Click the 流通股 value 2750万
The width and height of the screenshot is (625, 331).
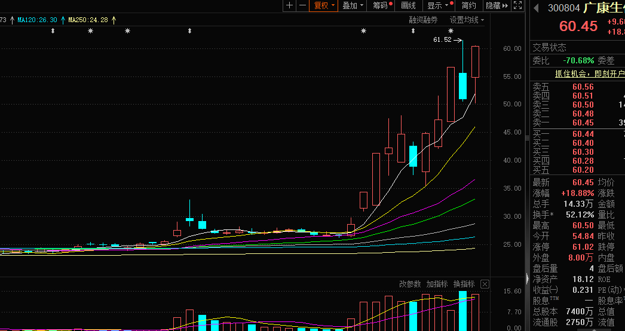[x=580, y=322]
